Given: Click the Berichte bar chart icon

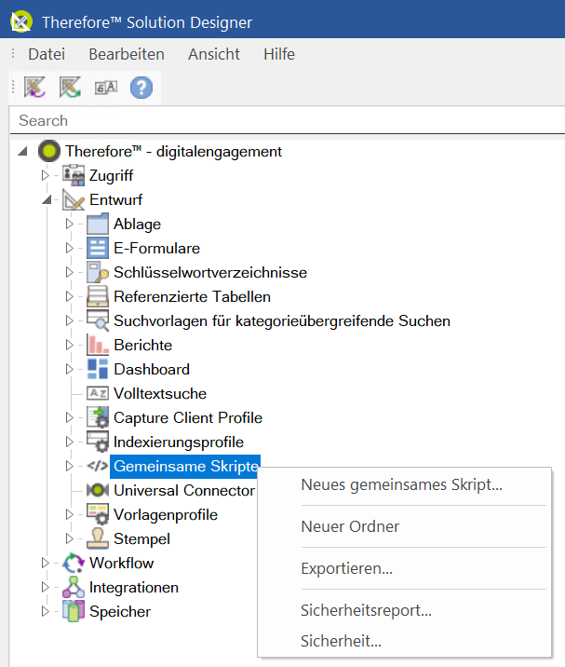Looking at the screenshot, I should [98, 345].
